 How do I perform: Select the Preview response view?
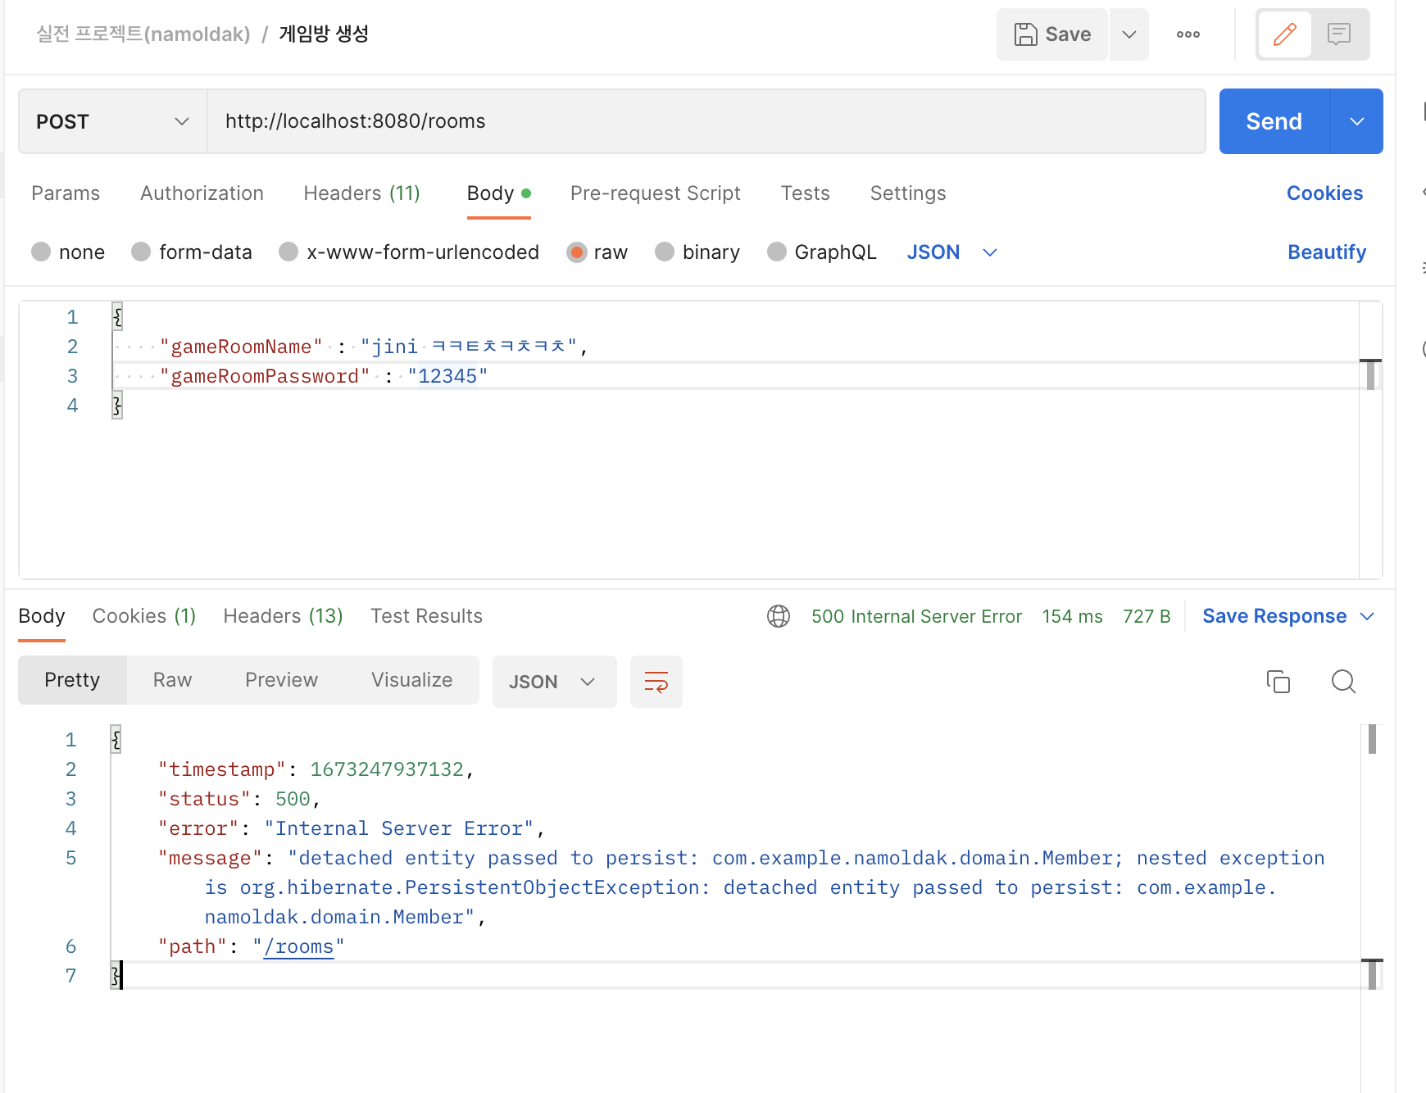tap(281, 680)
